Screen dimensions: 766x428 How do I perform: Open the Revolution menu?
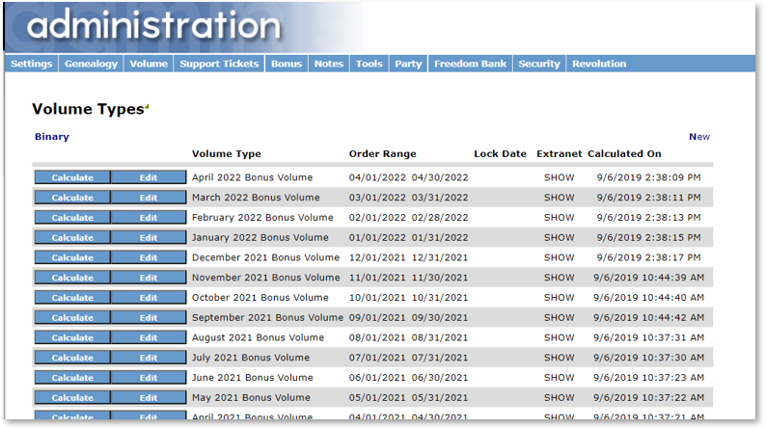(599, 64)
